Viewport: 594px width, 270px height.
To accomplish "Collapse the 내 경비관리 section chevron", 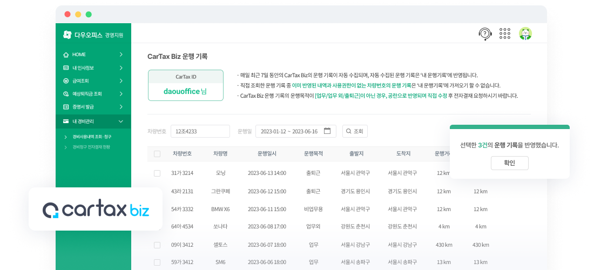I will pyautogui.click(x=121, y=122).
